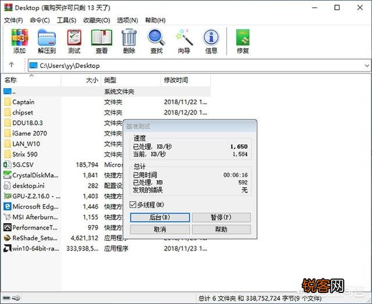The width and height of the screenshot is (372, 304).
Task: Click the 取消 cancel button
Action: [x=160, y=230]
